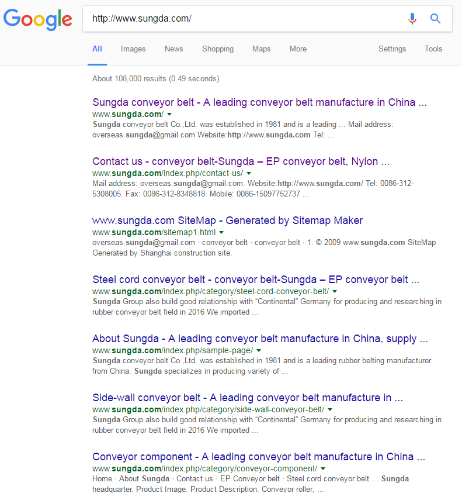462x493 pixels.
Task: Expand dropdown arrow beside side-wall-conveyor-belt URL
Action: [x=330, y=410]
